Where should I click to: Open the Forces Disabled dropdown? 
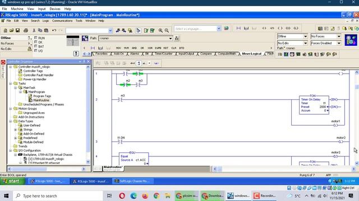pyautogui.click(x=339, y=43)
